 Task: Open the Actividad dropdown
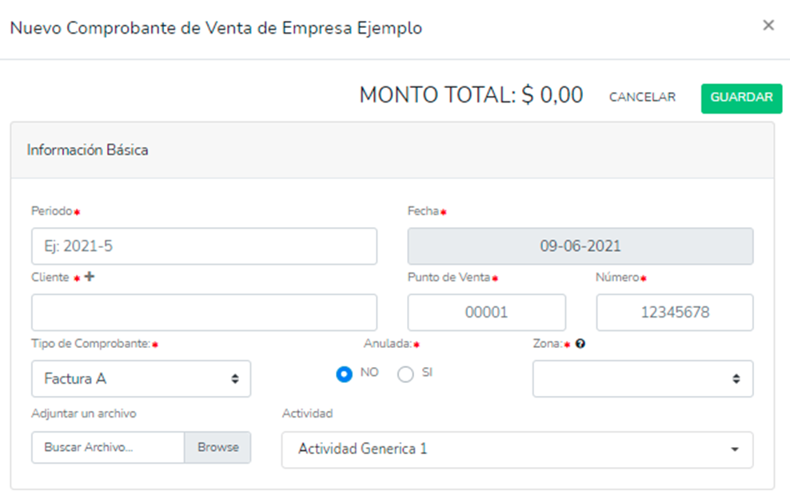pyautogui.click(x=517, y=449)
